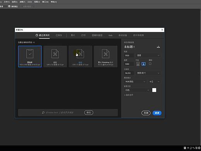This screenshot has height=151, width=201.
Task: Click the 关闭 close button
Action: coord(146,113)
